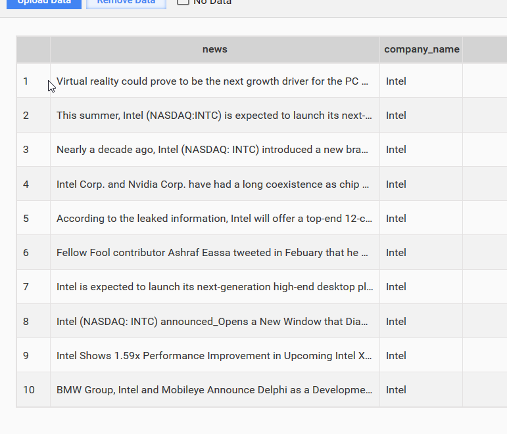Click the 'Intel (NASDAQ: INTC) announced_Opens' cell
The height and width of the screenshot is (434, 507).
coord(214,321)
